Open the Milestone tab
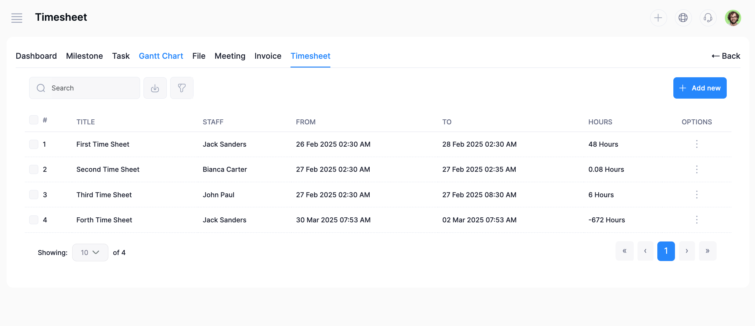755x326 pixels. (x=84, y=56)
